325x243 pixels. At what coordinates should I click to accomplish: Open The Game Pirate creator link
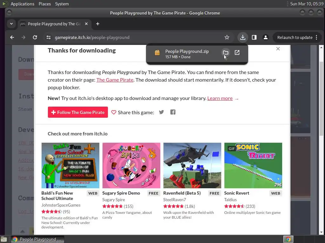click(115, 80)
